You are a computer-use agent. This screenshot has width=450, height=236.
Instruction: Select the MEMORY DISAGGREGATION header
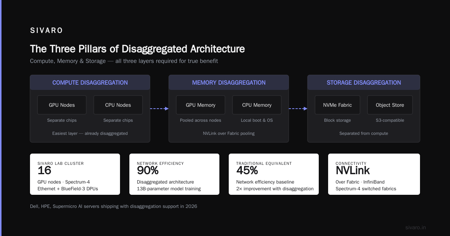(229, 82)
